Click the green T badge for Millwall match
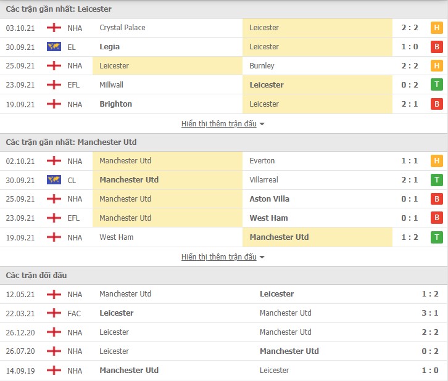This screenshot has height=381, width=448. coord(436,84)
